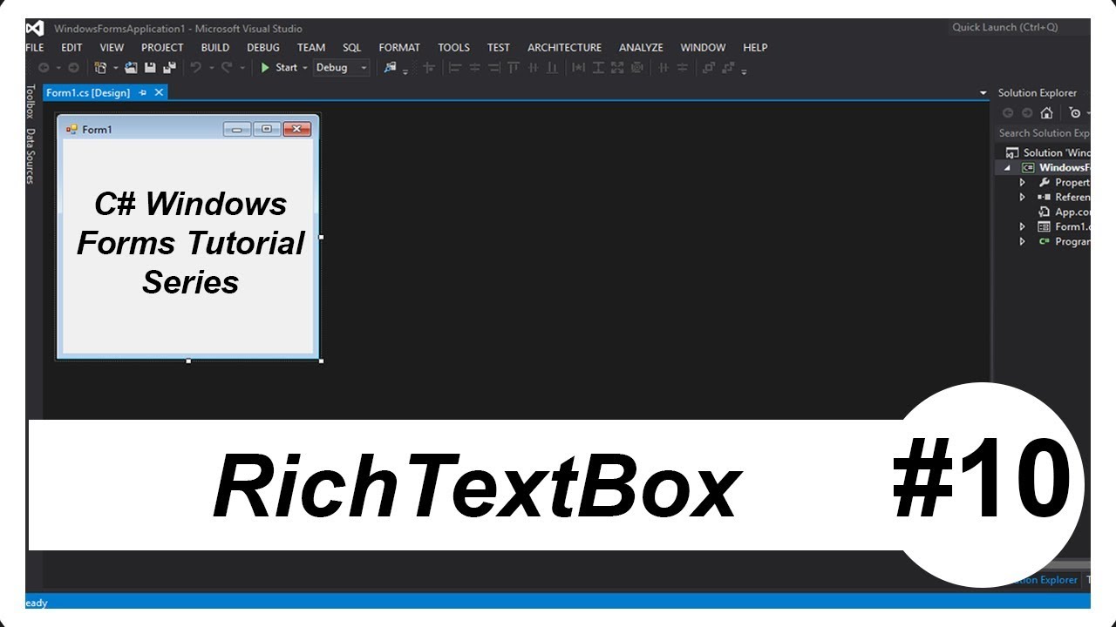Click the New Project toolbar icon
This screenshot has height=627, width=1116.
(100, 68)
